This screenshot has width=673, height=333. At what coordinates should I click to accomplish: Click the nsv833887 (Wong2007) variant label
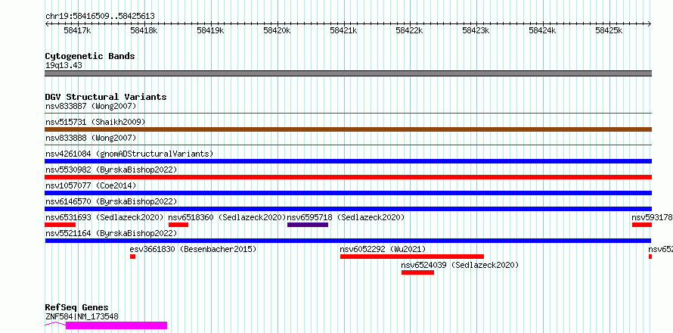click(91, 106)
